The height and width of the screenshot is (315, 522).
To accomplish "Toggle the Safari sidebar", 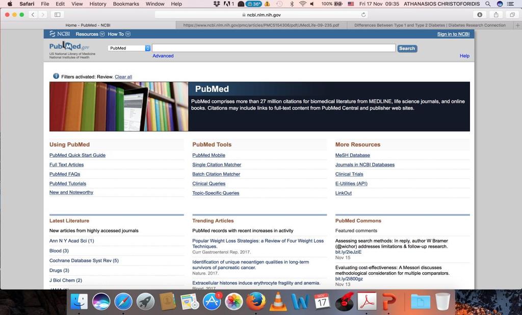I will [57, 15].
